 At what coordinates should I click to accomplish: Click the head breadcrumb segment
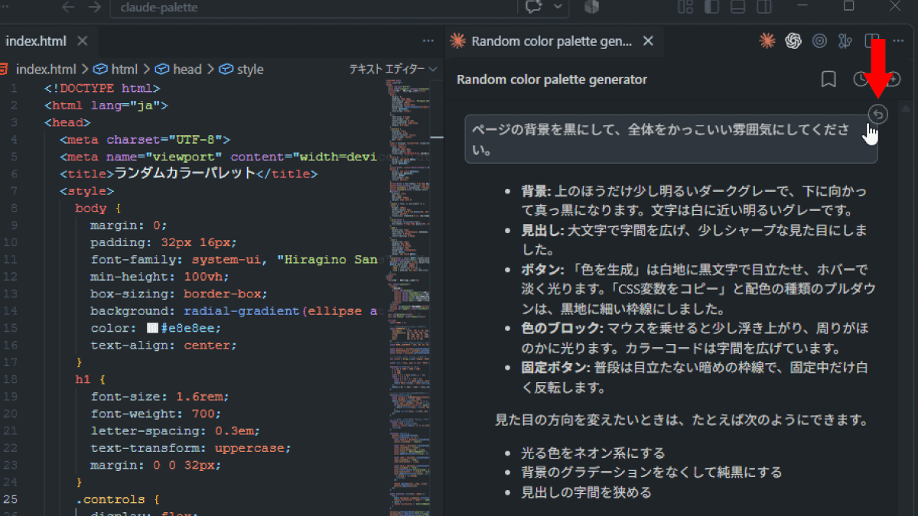[179, 69]
